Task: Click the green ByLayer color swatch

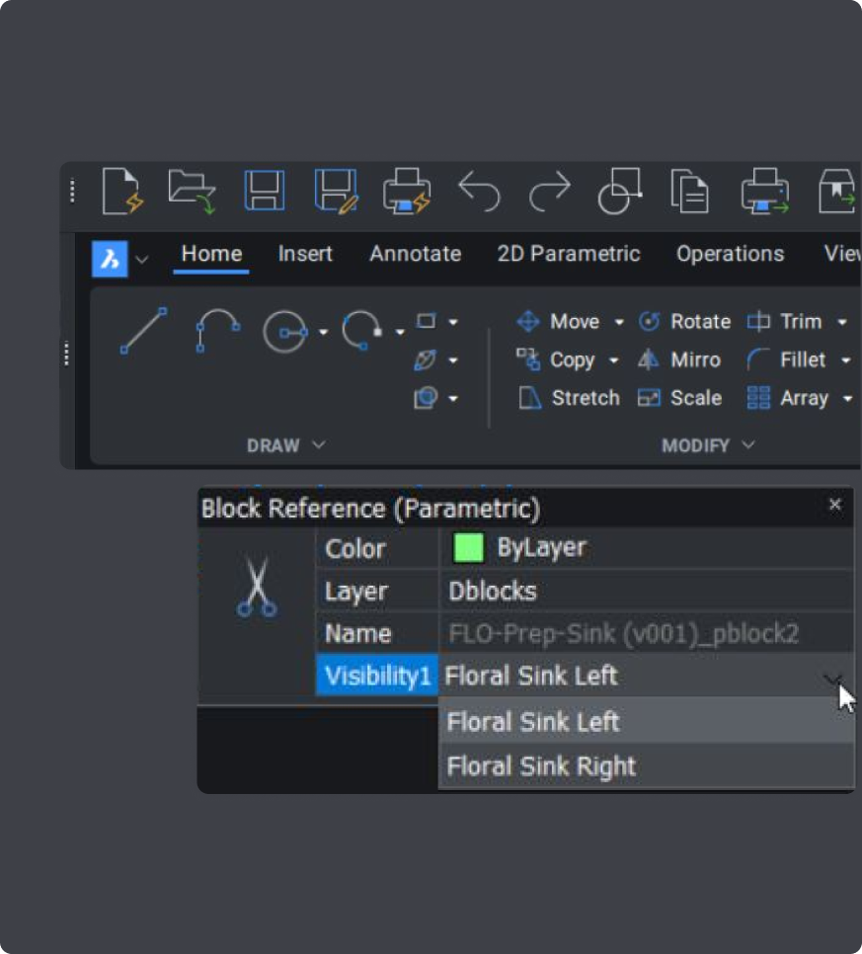Action: coord(466,548)
